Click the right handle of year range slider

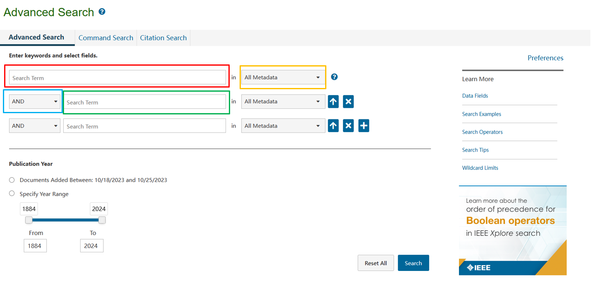102,220
